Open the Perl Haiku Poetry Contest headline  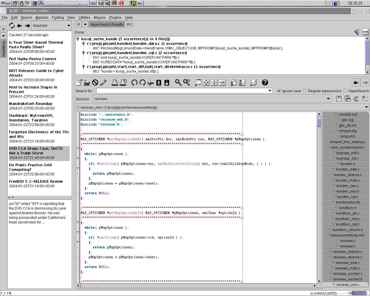[x=32, y=59]
